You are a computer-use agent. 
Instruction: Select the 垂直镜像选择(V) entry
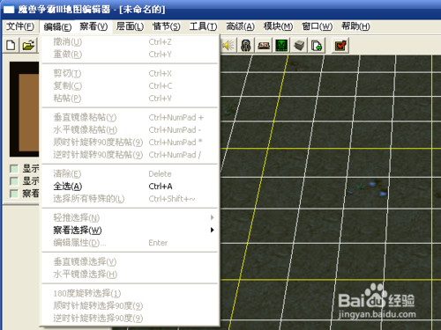pos(130,261)
